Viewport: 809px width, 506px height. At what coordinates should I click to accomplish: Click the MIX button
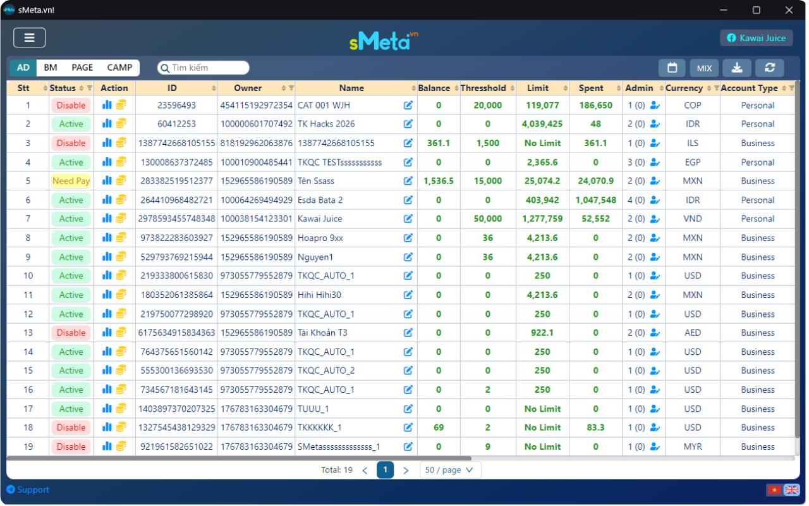pos(704,68)
